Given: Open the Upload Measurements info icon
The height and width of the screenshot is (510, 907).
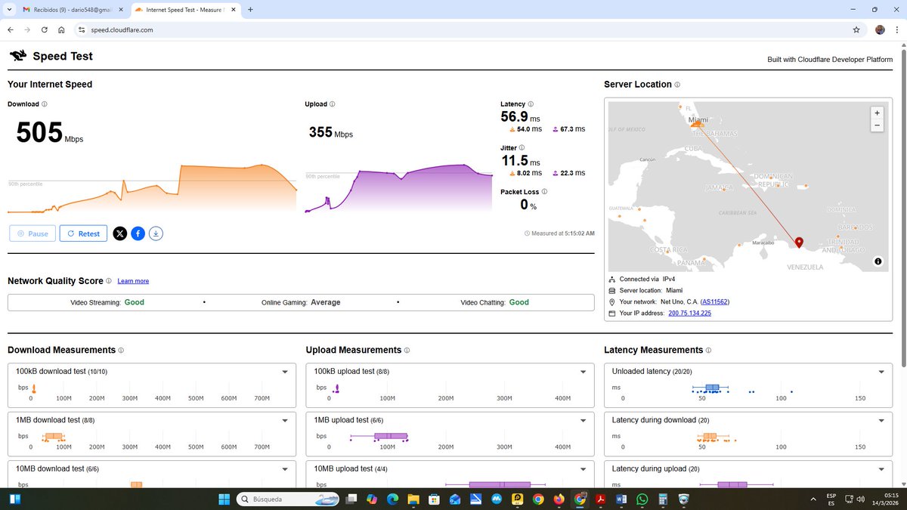Looking at the screenshot, I should [407, 351].
